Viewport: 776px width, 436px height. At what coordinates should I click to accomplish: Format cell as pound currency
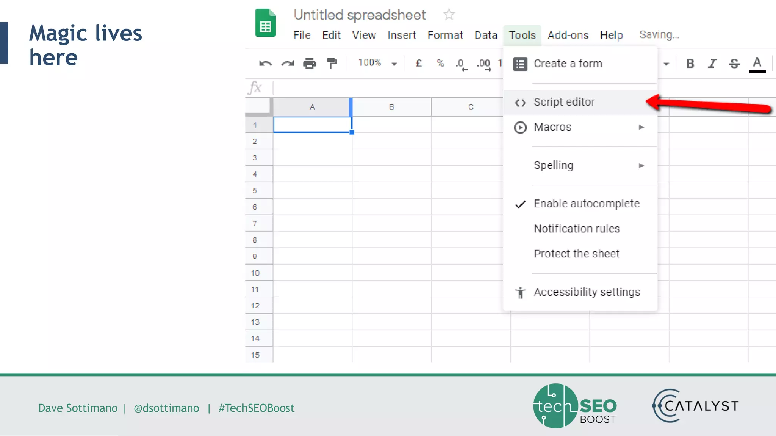point(418,63)
